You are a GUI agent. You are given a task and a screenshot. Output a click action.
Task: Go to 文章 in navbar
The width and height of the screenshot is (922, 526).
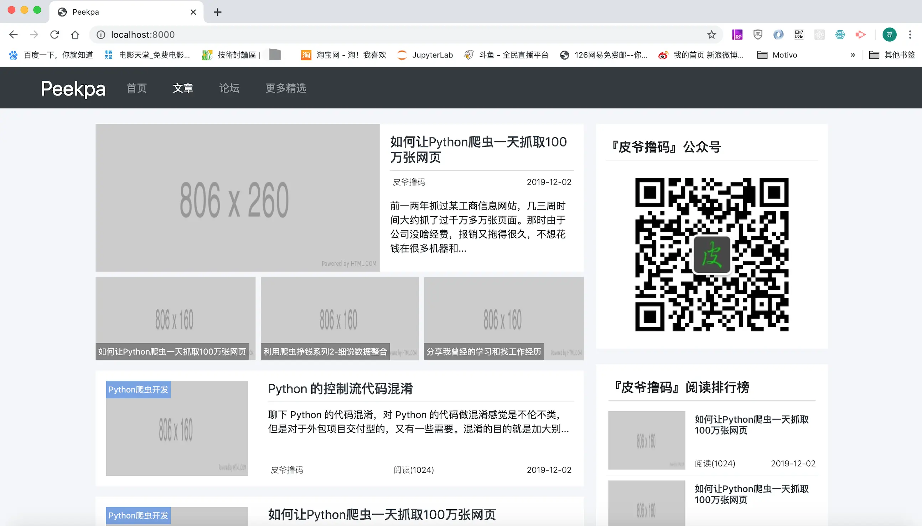[x=183, y=88]
